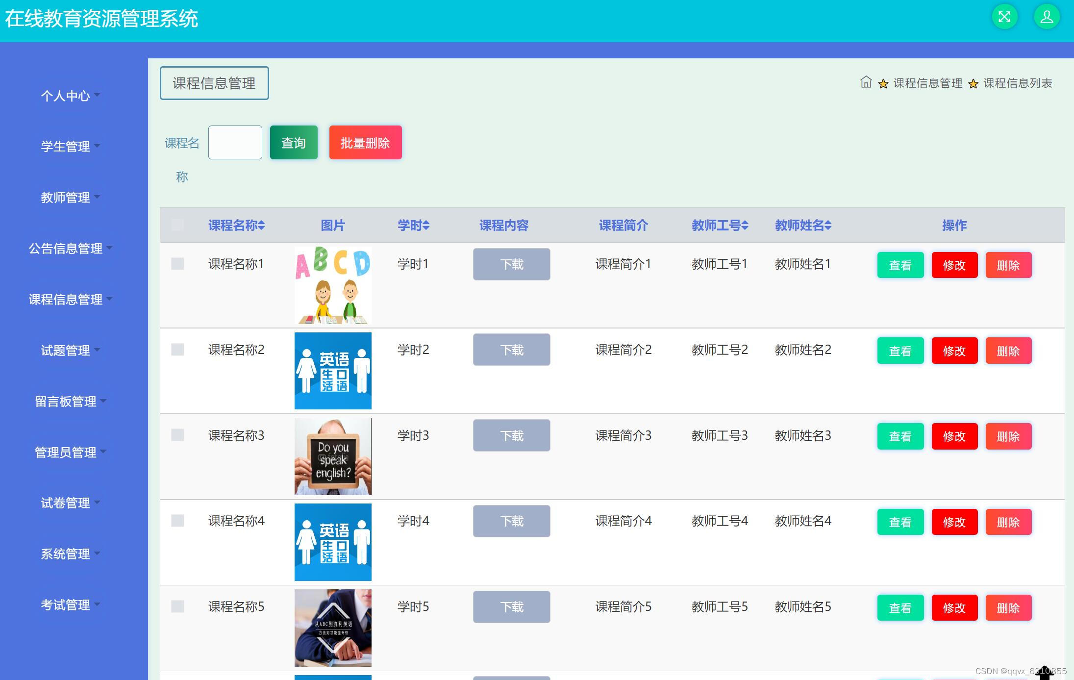The width and height of the screenshot is (1074, 680).
Task: View details of 课程名称1 with 查看
Action: point(900,265)
